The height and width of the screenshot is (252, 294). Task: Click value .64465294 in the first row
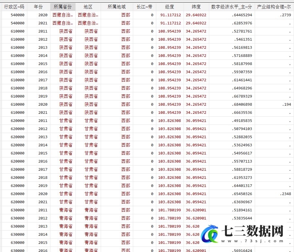[242, 15]
